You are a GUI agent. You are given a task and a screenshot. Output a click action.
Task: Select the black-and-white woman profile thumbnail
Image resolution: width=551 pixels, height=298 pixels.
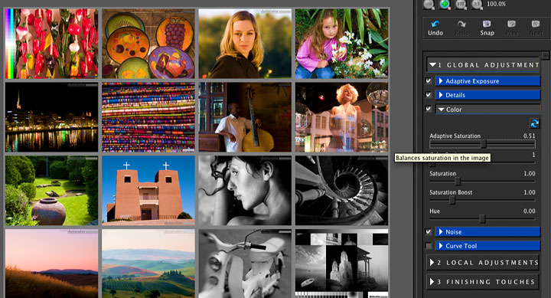245,191
